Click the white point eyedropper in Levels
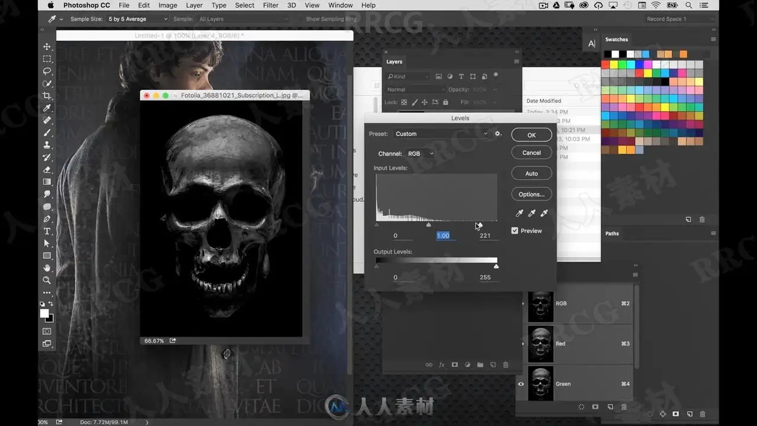 [544, 214]
